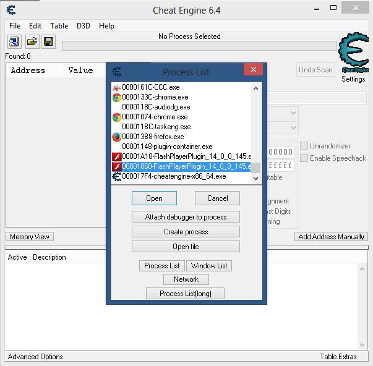Viewport: 373px width, 366px height.
Task: Click the Address column header
Action: coord(35,70)
